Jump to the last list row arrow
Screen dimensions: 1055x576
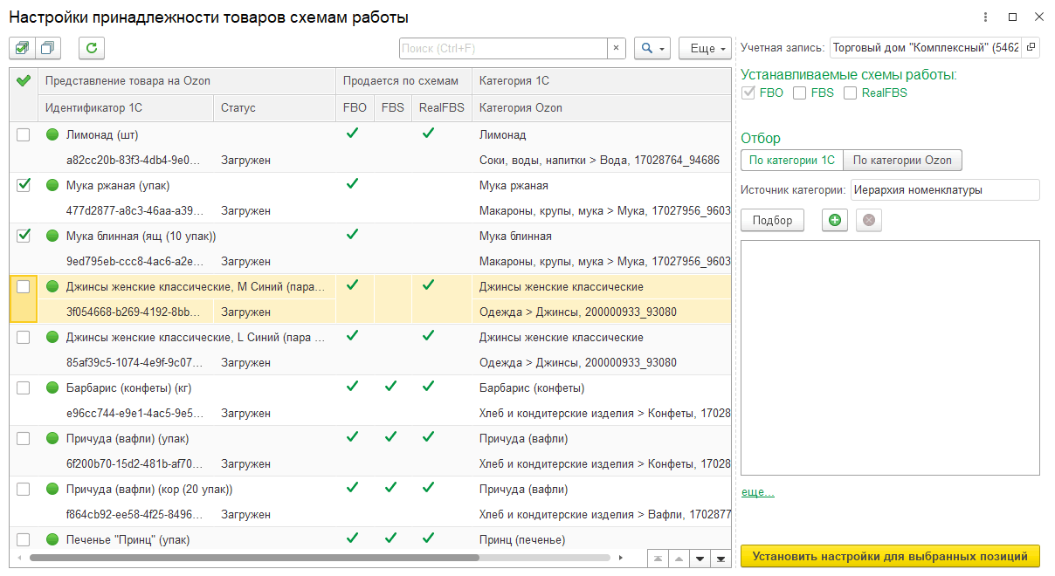pos(721,559)
